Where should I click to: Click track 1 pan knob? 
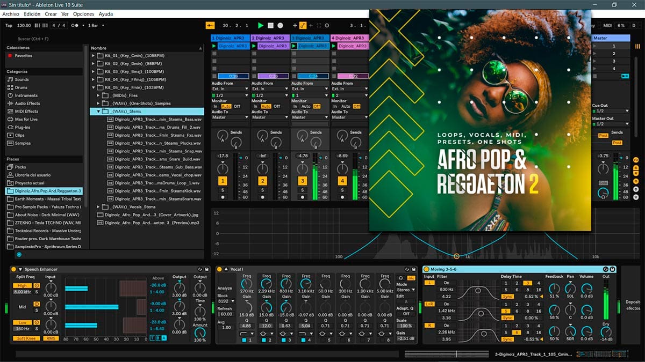click(223, 168)
